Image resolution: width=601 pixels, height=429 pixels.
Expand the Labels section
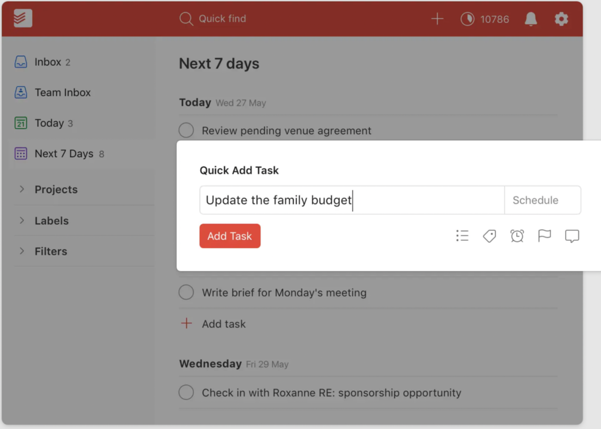(52, 221)
